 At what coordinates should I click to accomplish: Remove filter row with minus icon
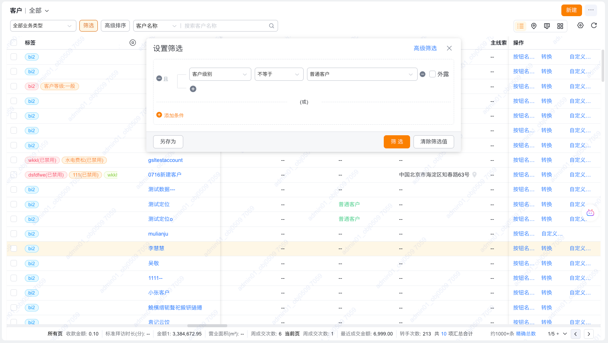coord(423,74)
